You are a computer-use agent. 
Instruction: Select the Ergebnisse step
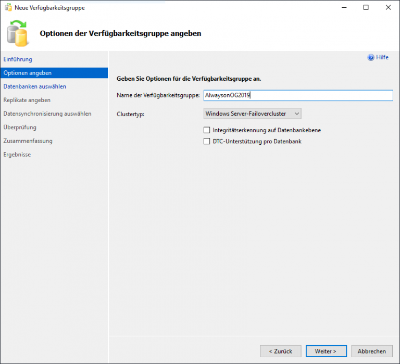(x=17, y=155)
